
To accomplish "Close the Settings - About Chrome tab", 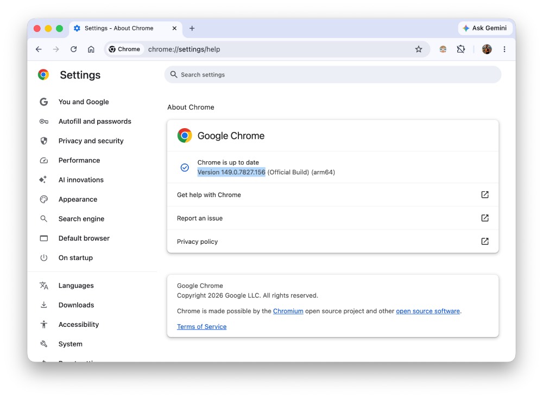I will coord(174,28).
